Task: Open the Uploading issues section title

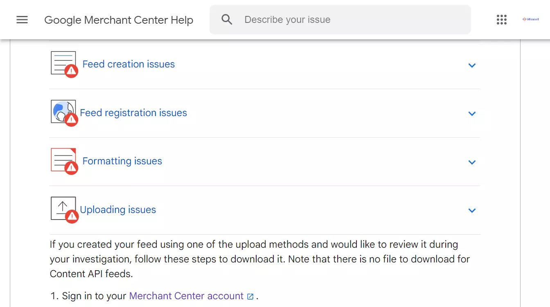Action: pos(118,210)
